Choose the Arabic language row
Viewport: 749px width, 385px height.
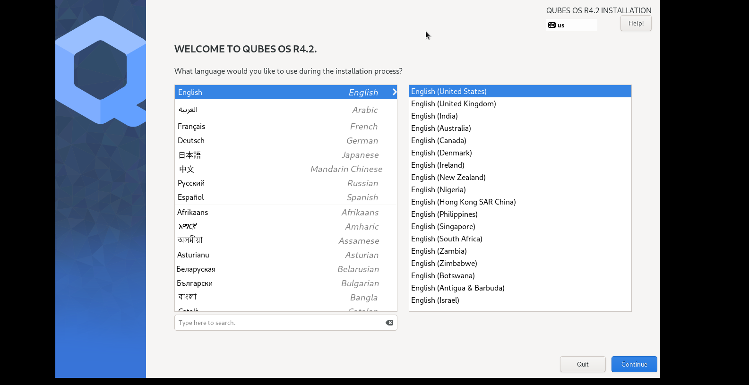coord(286,110)
